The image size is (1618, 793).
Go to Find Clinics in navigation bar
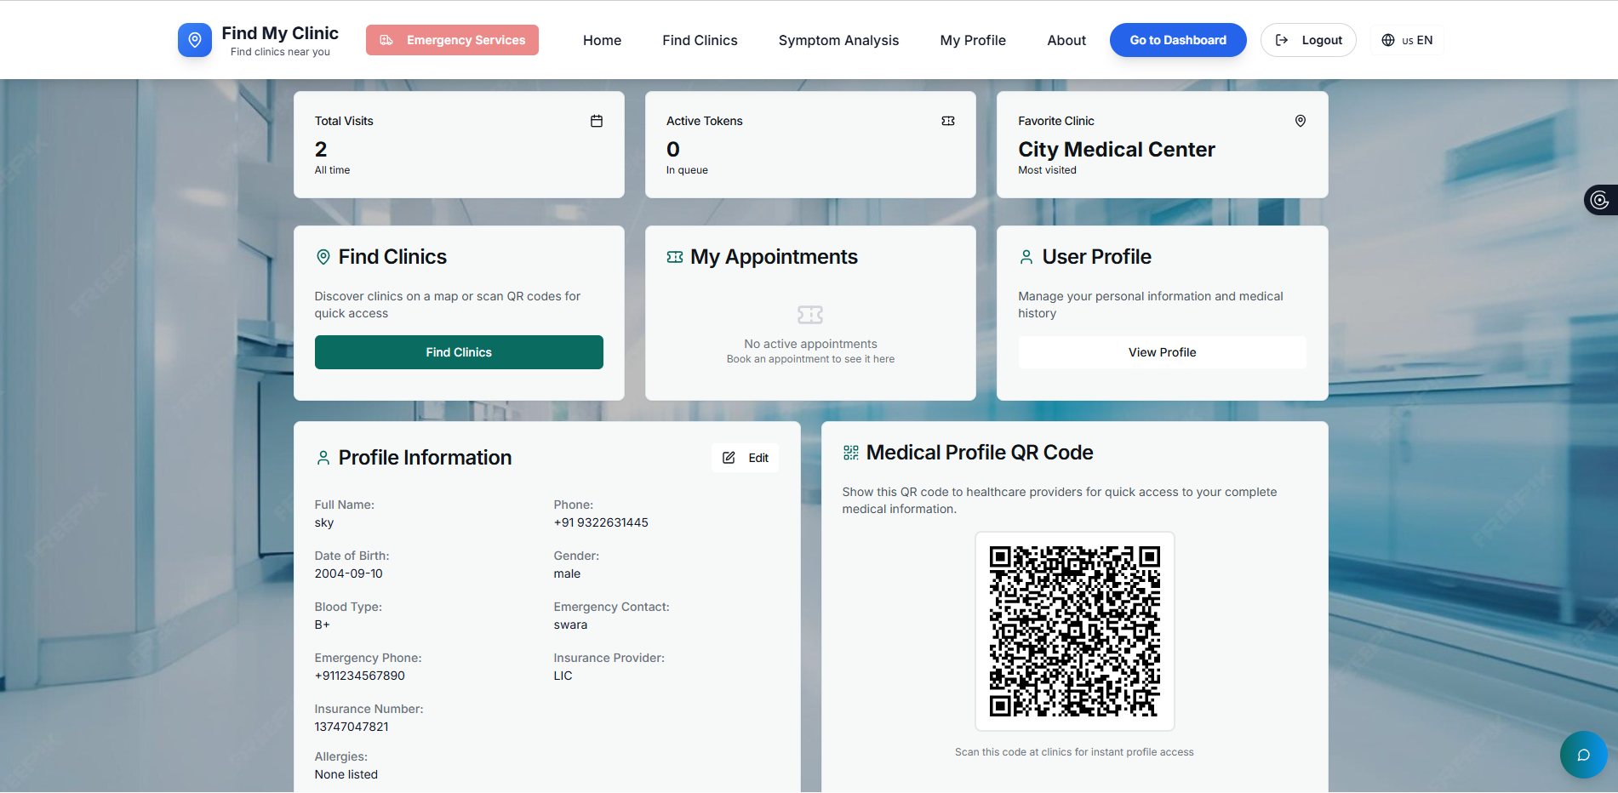coord(700,40)
